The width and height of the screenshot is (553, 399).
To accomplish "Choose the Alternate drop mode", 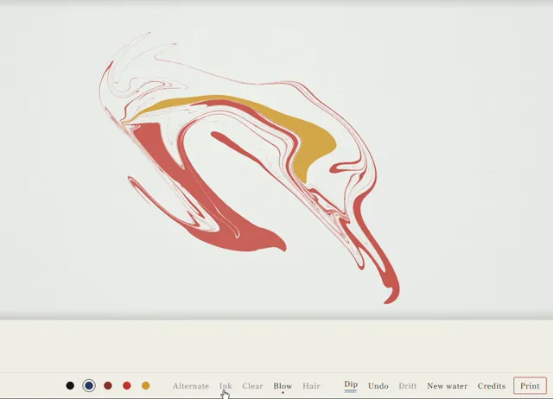I will [x=191, y=386].
